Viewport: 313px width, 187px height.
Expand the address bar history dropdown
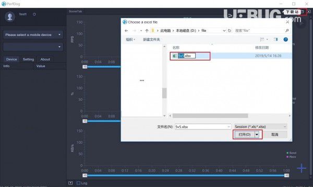point(224,31)
